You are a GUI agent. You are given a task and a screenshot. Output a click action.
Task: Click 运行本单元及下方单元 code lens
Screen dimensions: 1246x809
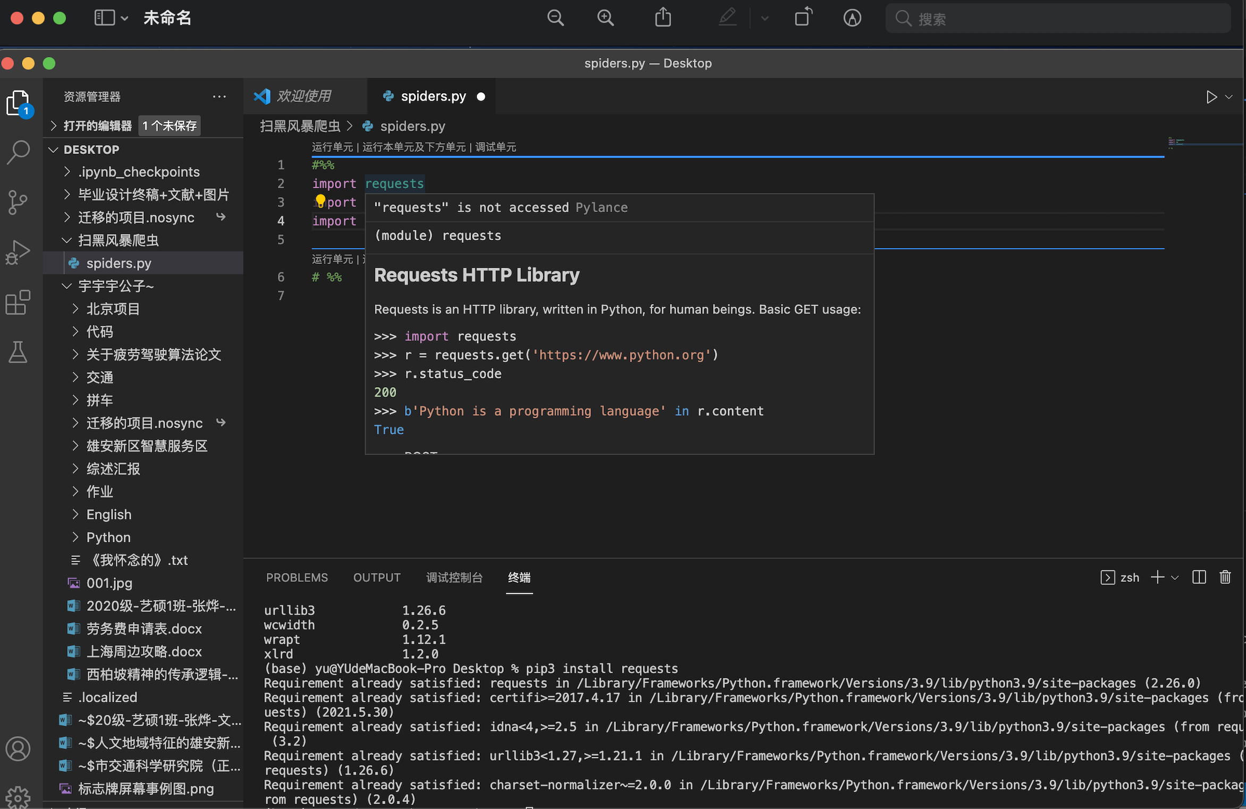click(x=414, y=147)
